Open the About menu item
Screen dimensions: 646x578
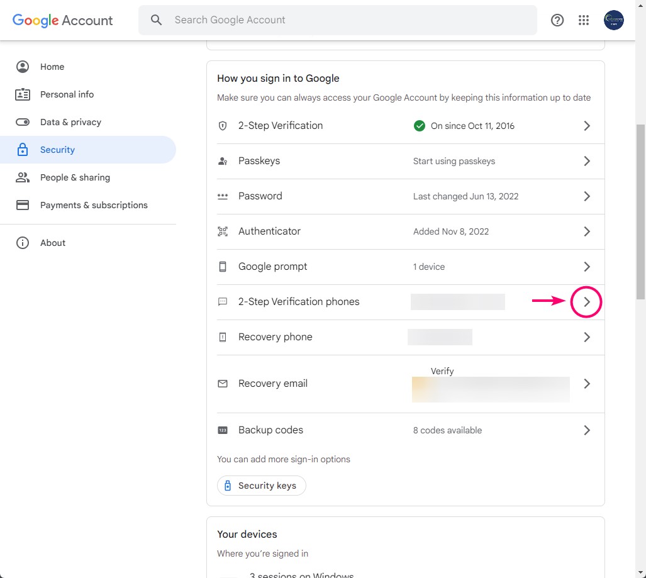pos(88,243)
